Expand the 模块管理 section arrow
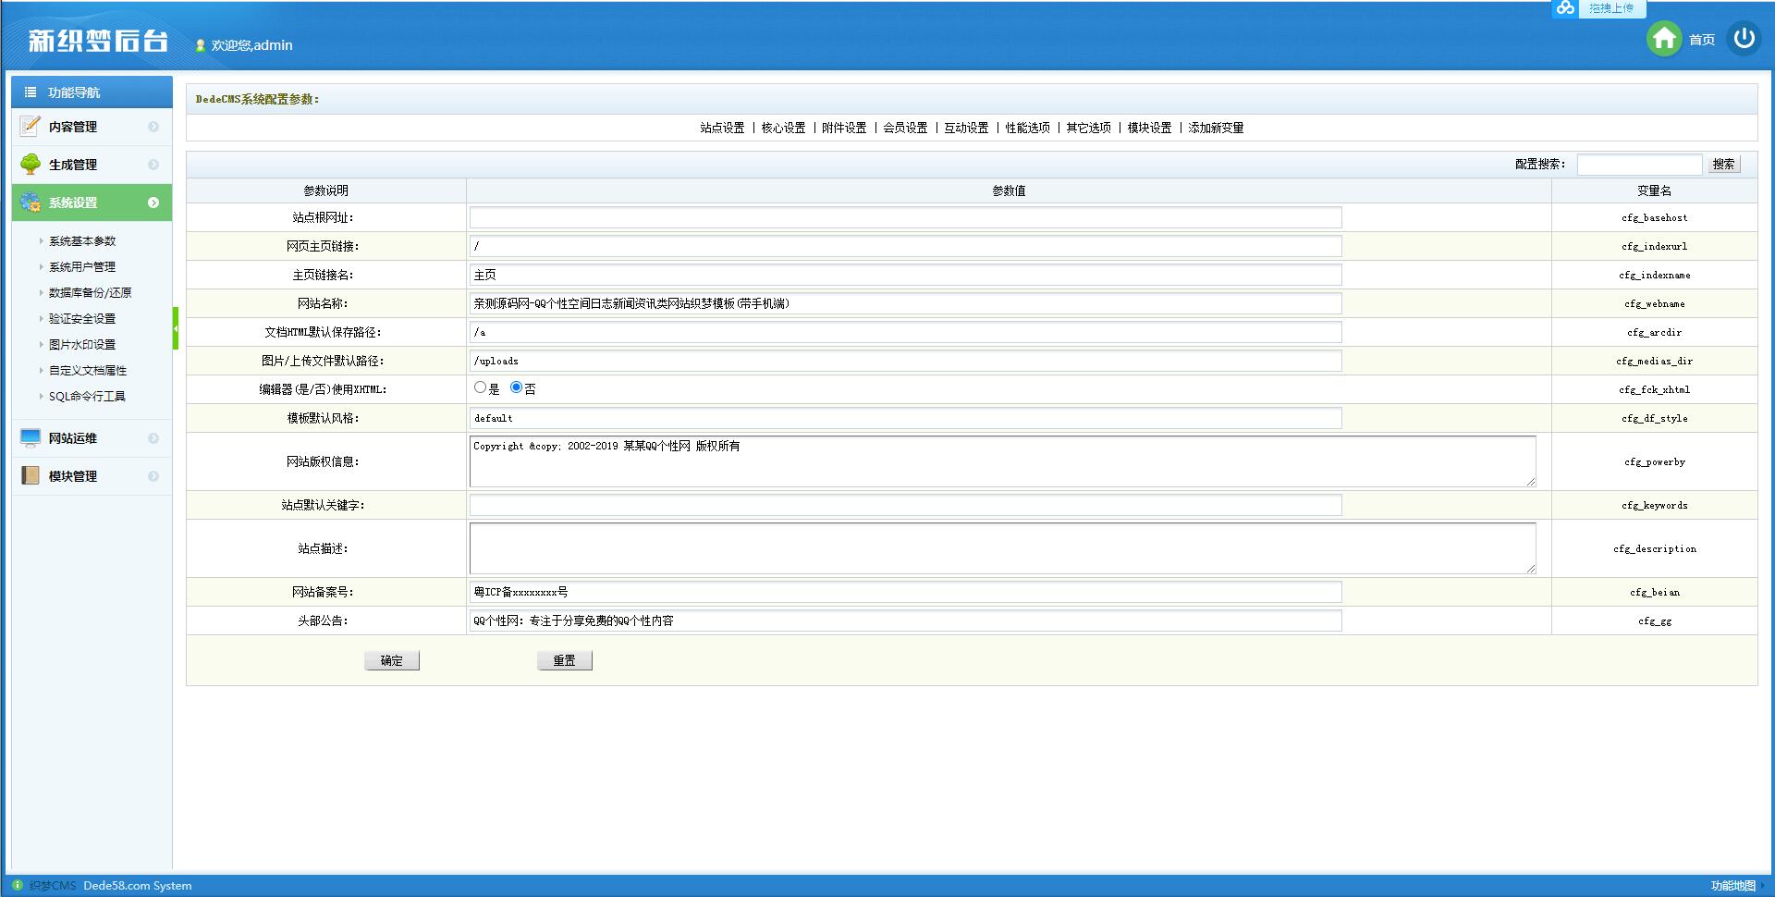The height and width of the screenshot is (897, 1775). [153, 476]
